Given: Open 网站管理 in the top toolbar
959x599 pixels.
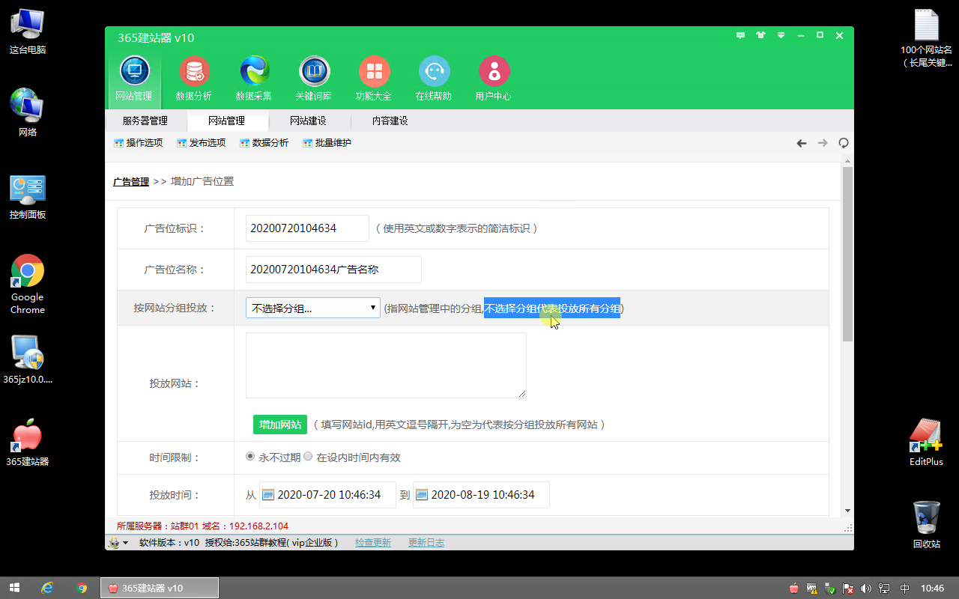Looking at the screenshot, I should click(x=134, y=79).
